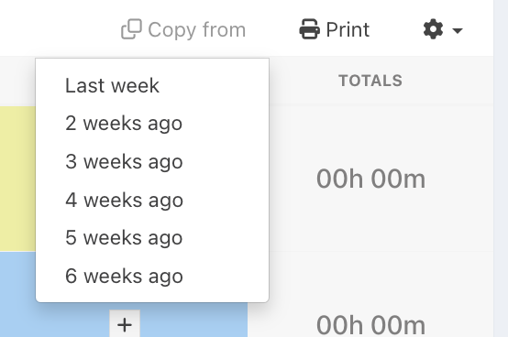This screenshot has width=508, height=337.
Task: Open settings with the gear icon
Action: tap(433, 29)
